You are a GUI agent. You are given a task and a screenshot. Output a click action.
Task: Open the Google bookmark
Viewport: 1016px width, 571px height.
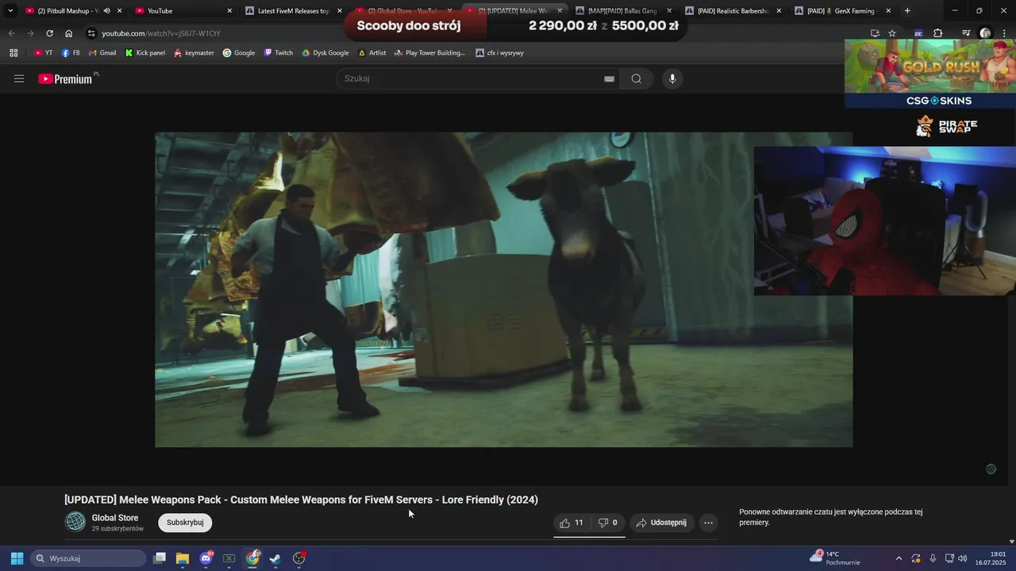pyautogui.click(x=239, y=53)
